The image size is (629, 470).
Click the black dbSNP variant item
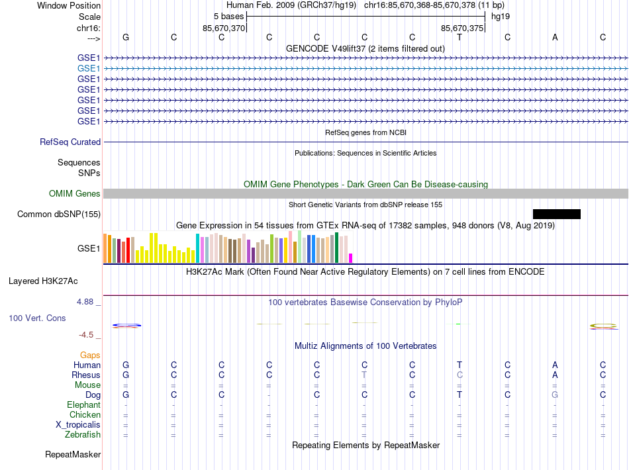click(x=556, y=214)
